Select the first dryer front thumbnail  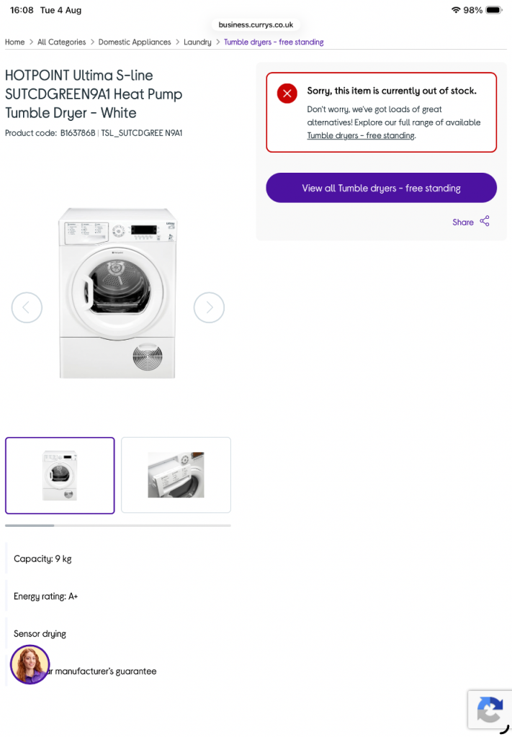60,475
